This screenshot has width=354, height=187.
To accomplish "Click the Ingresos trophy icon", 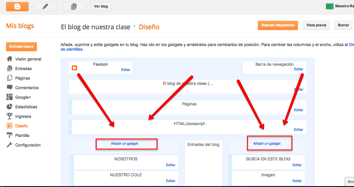I will pos(9,116).
